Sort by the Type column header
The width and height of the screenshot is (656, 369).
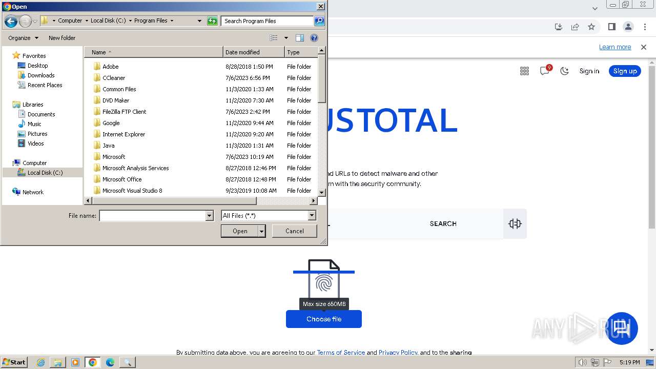[301, 52]
